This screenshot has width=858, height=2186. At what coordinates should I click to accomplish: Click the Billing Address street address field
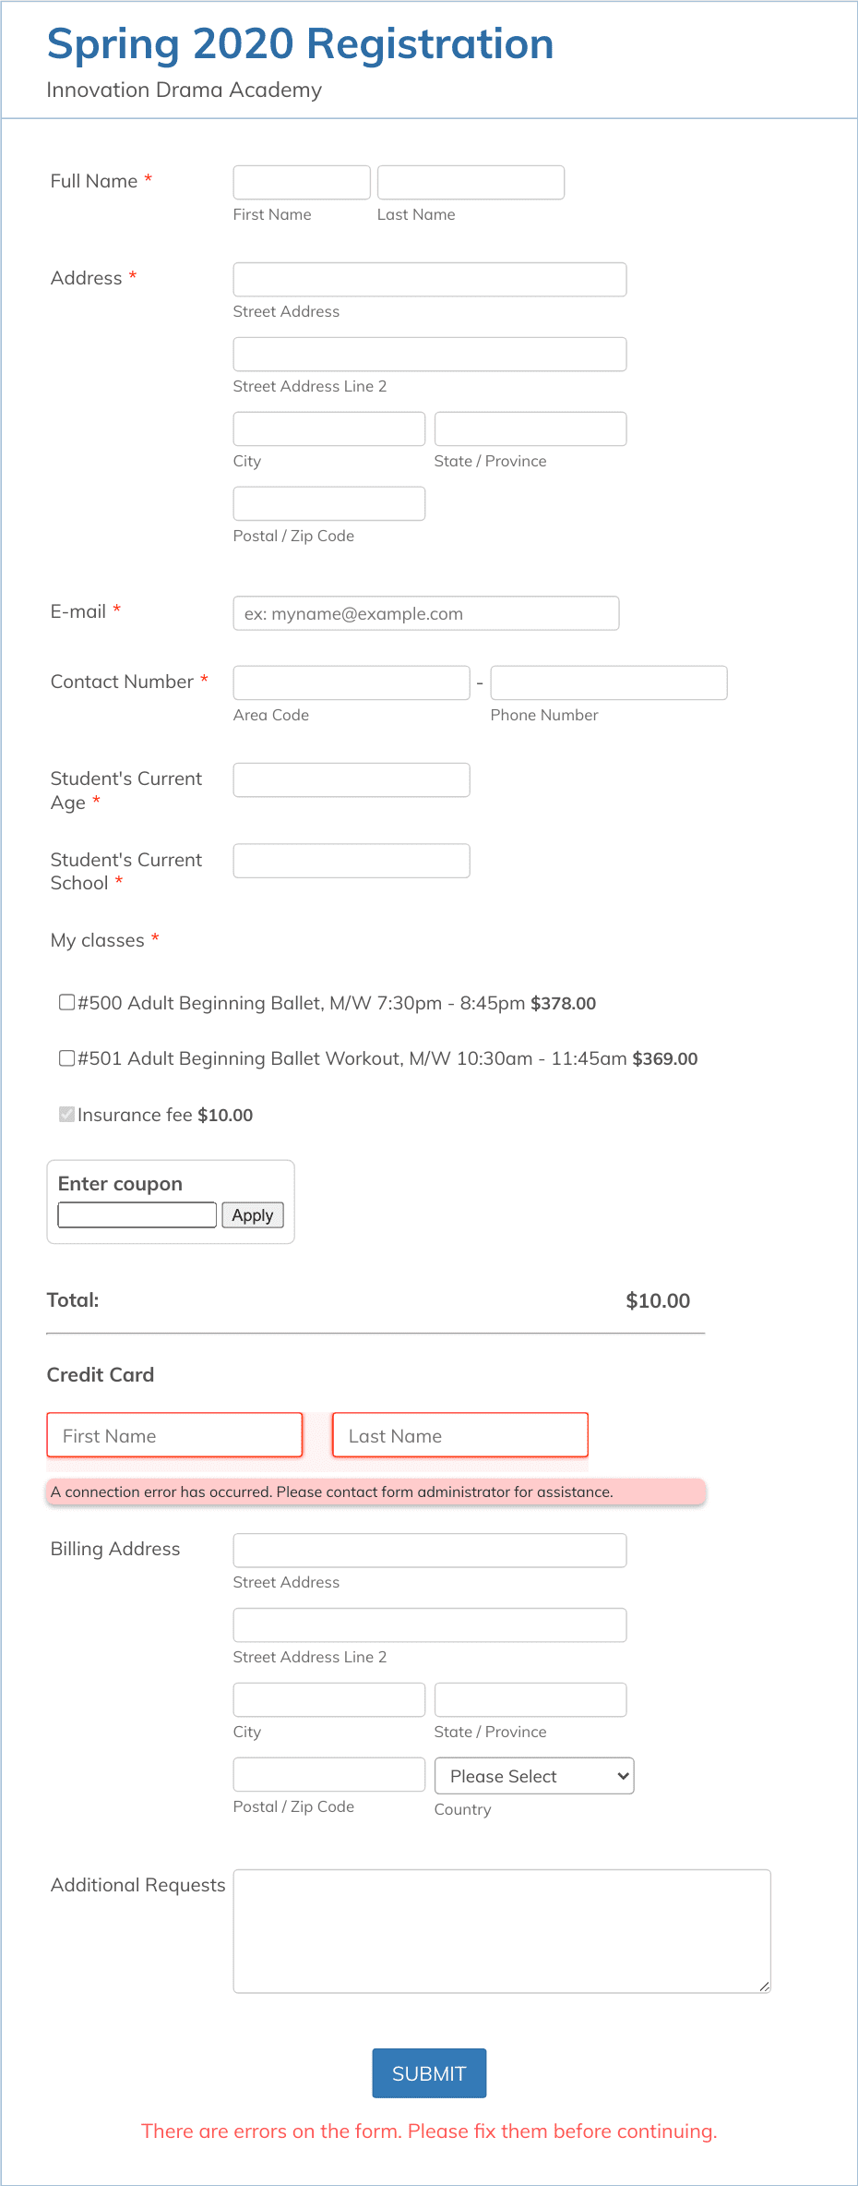click(430, 1550)
